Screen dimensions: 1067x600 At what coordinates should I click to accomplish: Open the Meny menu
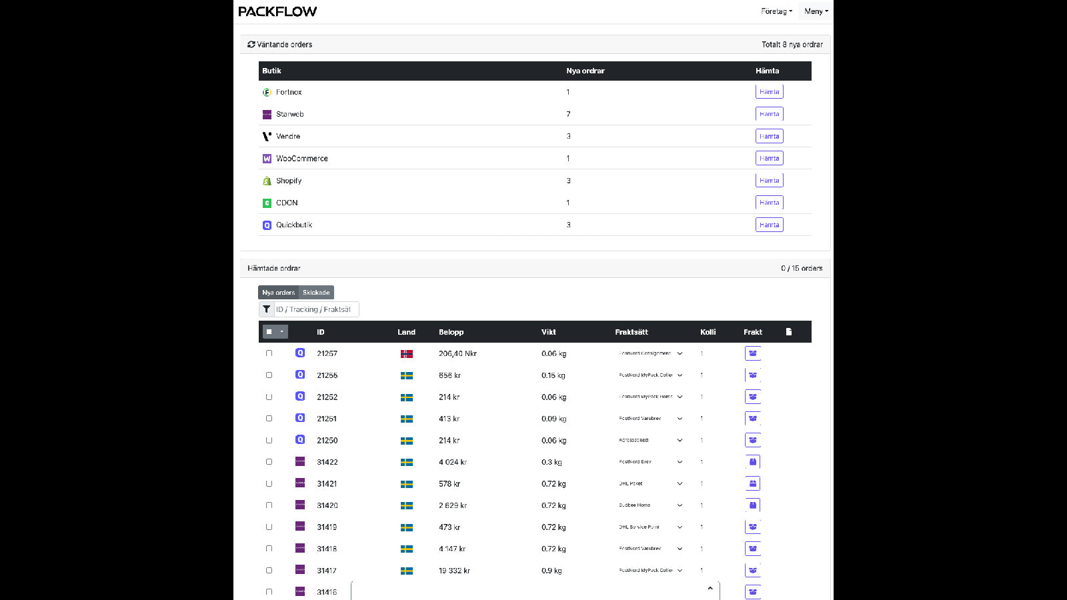pos(816,11)
